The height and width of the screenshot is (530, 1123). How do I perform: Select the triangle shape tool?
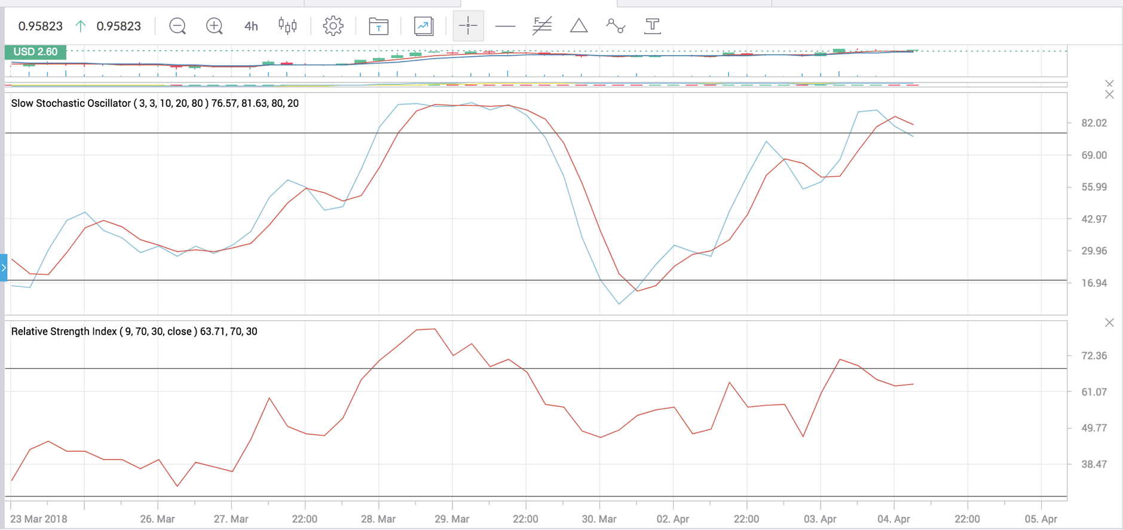pos(579,26)
